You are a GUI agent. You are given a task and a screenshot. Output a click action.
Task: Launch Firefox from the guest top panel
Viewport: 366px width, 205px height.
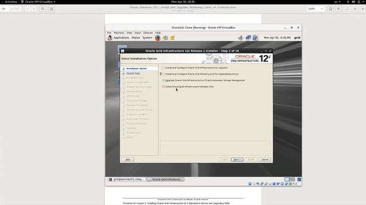click(158, 38)
